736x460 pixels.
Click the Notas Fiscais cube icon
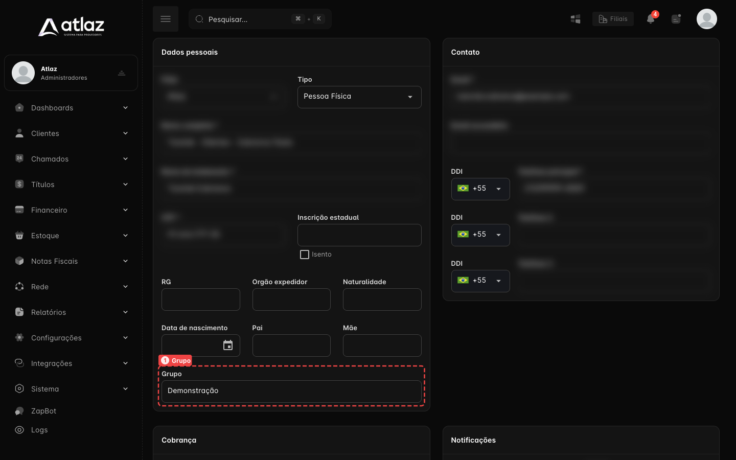pyautogui.click(x=19, y=261)
